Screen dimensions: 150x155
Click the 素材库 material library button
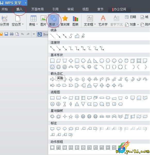(x=65, y=21)
